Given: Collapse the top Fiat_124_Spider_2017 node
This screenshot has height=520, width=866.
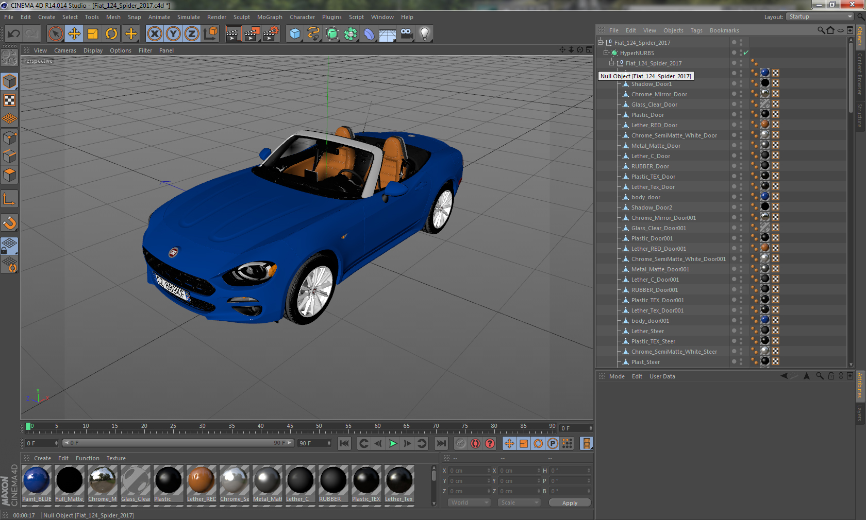Looking at the screenshot, I should click(x=601, y=42).
